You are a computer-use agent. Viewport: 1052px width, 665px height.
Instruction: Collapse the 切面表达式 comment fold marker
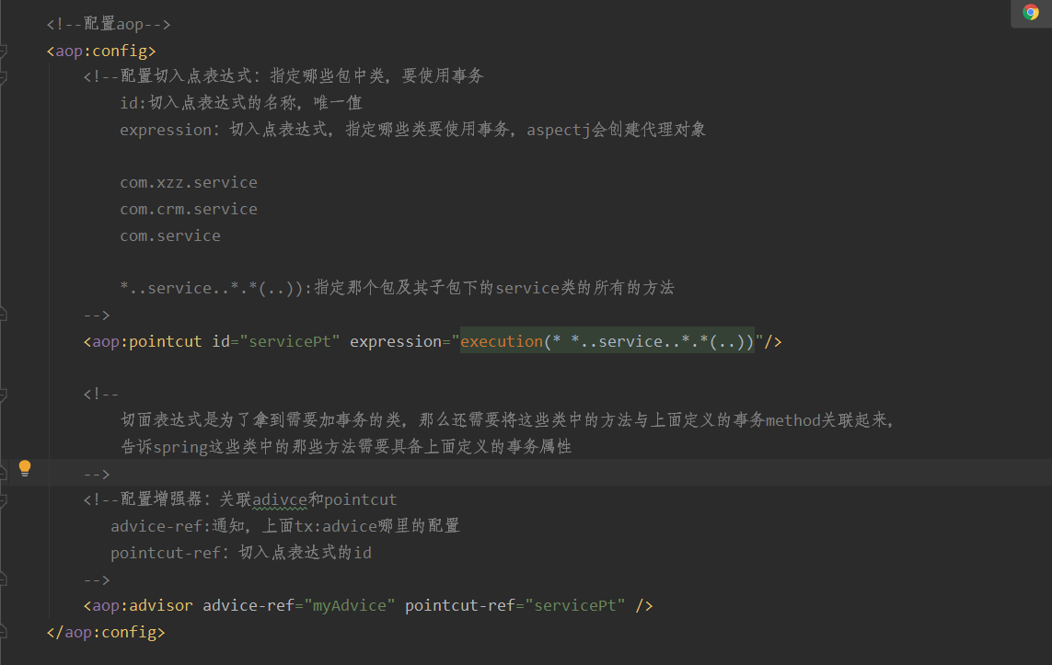click(x=4, y=395)
